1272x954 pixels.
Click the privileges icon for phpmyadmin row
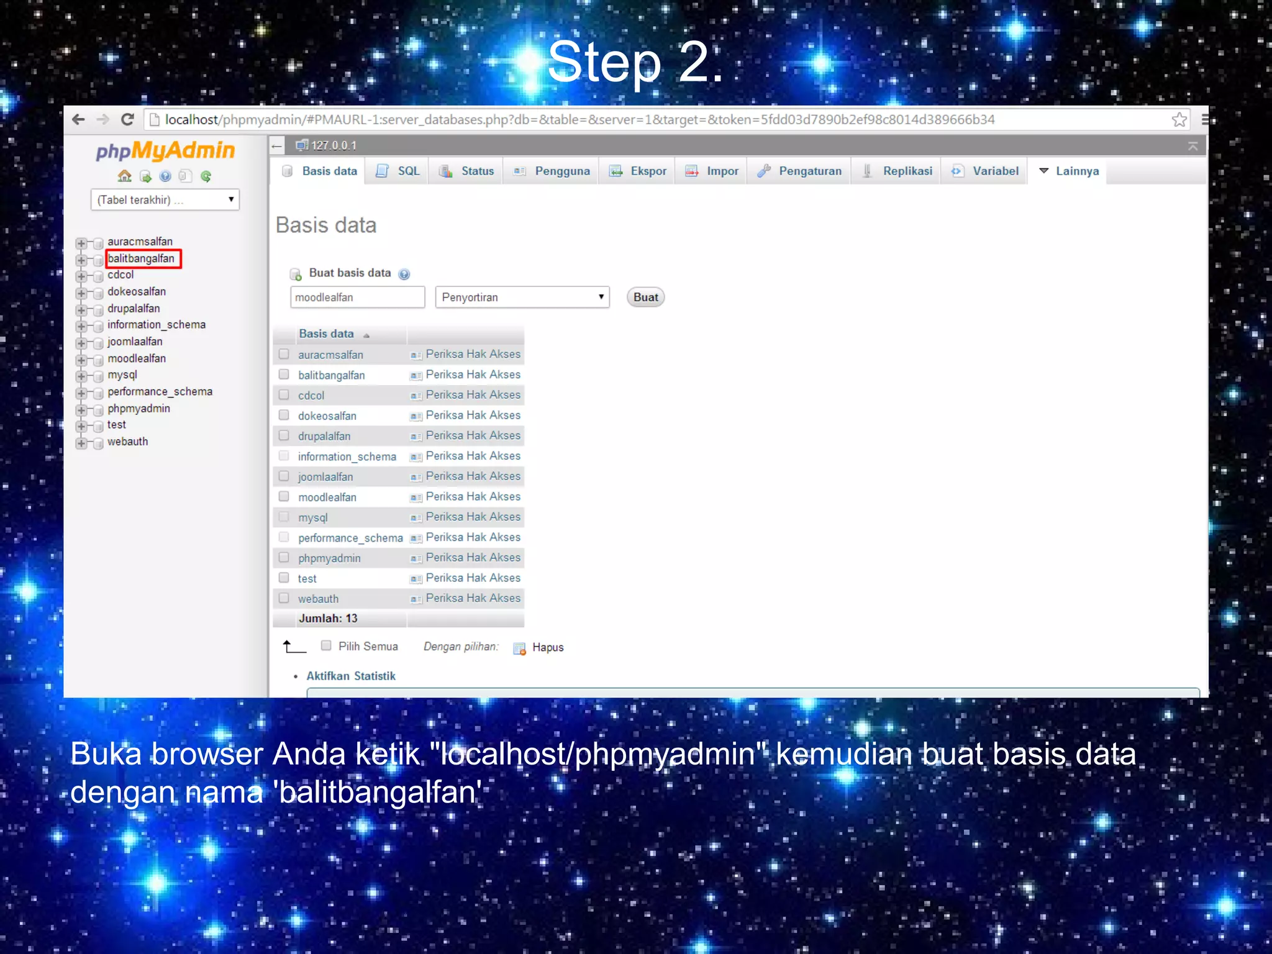[x=416, y=559]
